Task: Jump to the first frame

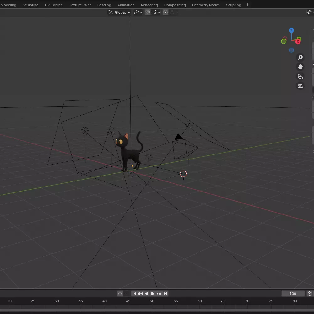Action: (134, 294)
